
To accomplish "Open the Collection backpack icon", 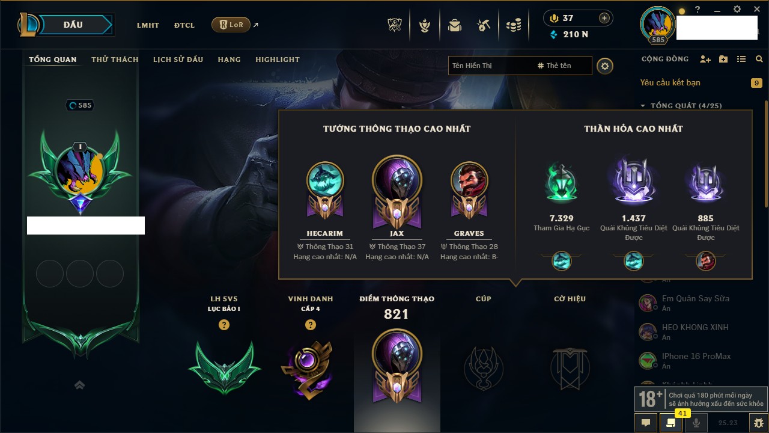I will point(454,25).
